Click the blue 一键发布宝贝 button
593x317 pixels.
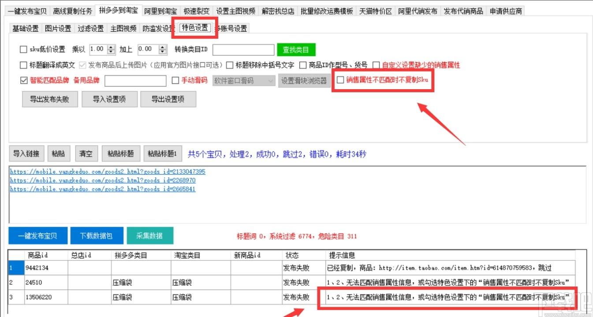pyautogui.click(x=38, y=236)
